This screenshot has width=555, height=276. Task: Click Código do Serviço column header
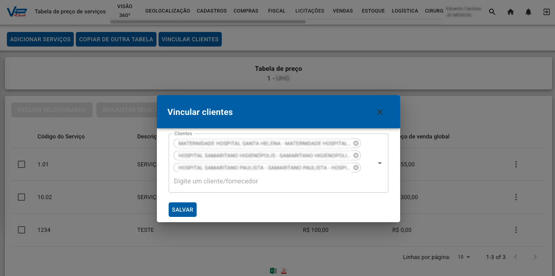pos(61,136)
